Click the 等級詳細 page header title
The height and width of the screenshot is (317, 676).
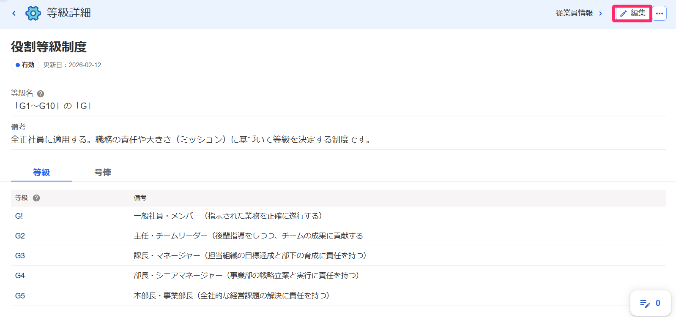pyautogui.click(x=69, y=13)
